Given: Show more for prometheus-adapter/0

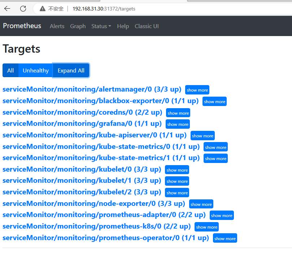Looking at the screenshot, I should (222, 215).
